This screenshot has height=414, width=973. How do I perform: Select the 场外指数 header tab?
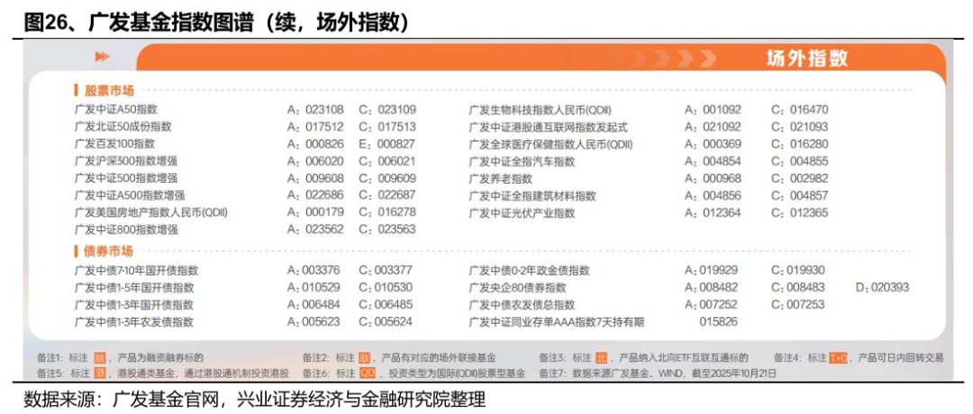[x=806, y=58]
